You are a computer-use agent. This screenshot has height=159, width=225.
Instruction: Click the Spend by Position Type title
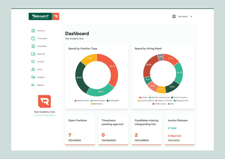coord(83,49)
